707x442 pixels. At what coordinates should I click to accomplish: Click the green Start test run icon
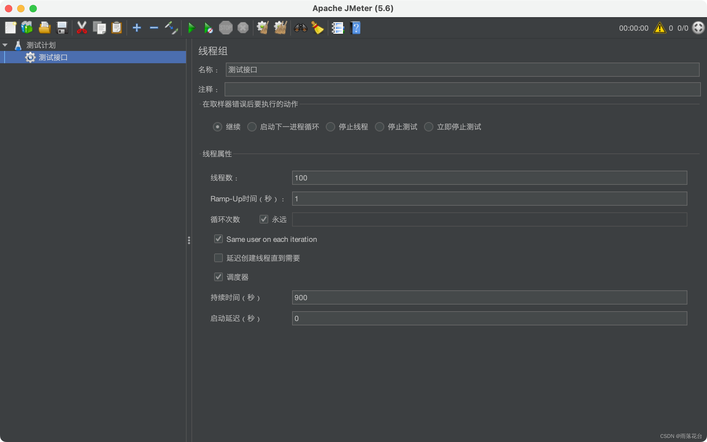191,28
